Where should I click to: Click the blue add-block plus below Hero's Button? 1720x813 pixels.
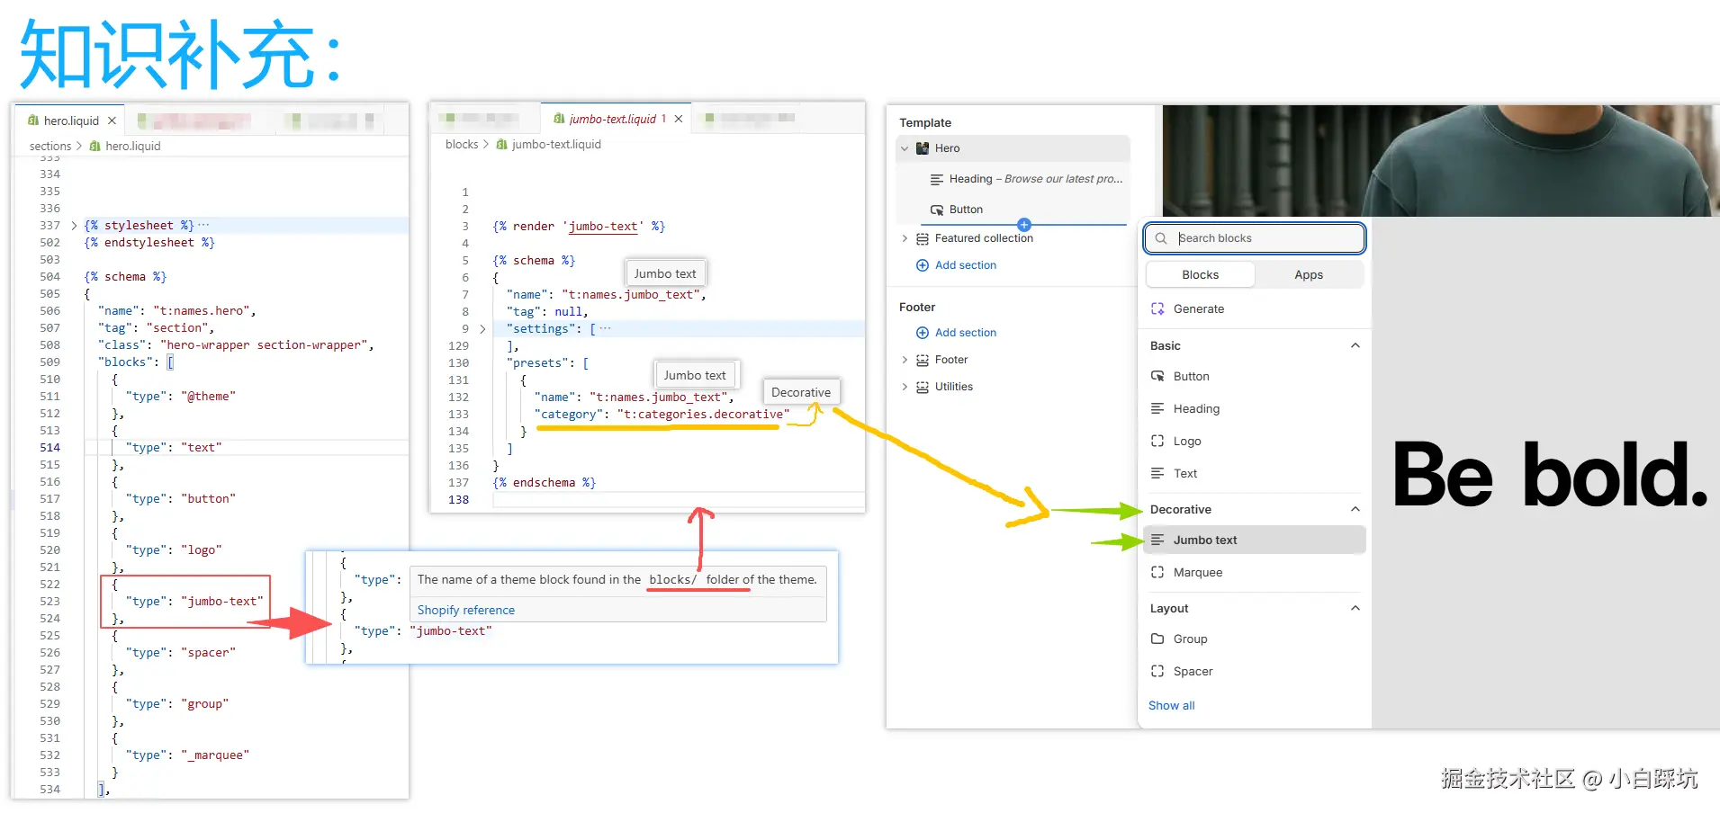point(1024,225)
